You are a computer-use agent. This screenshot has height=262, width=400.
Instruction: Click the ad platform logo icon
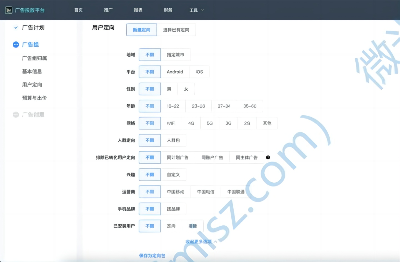[9, 10]
